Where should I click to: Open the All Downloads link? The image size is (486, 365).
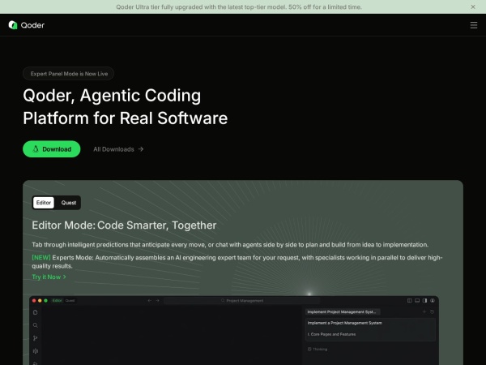click(118, 149)
